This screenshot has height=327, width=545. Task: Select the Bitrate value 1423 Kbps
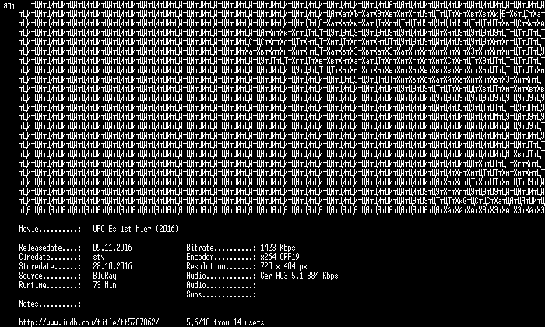[278, 248]
